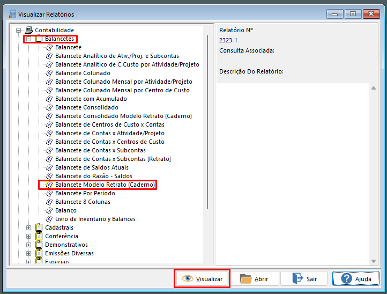Screen dimensions: 387x294
Task: Select the Balancete 8 Colunas report
Action: coord(83,202)
